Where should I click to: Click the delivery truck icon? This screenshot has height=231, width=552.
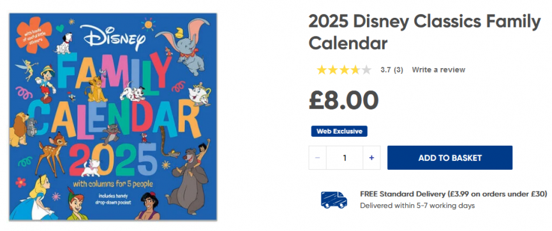tap(334, 200)
